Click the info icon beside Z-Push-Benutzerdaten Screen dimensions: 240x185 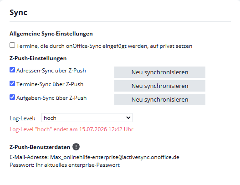(x=76, y=147)
